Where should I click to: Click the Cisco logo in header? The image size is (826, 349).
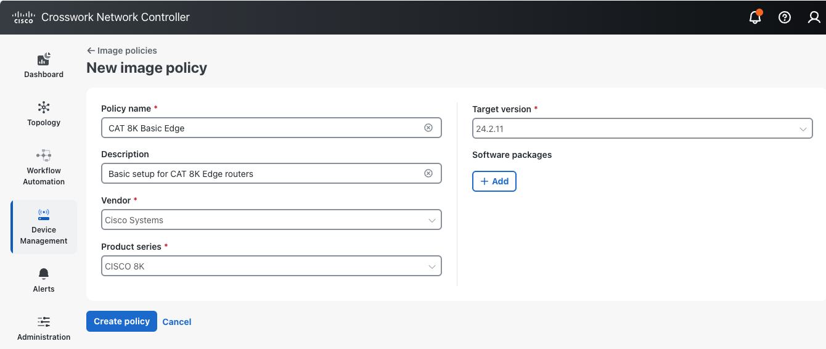tap(23, 17)
